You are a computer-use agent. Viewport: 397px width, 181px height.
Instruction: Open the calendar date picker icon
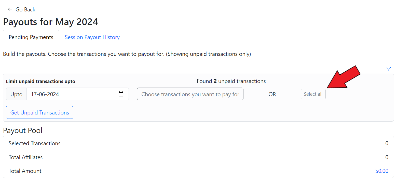coord(121,94)
